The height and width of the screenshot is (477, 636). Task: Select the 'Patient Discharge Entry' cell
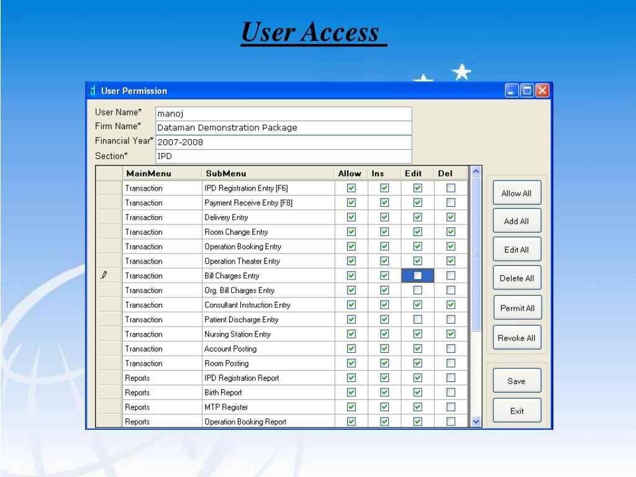pos(268,319)
